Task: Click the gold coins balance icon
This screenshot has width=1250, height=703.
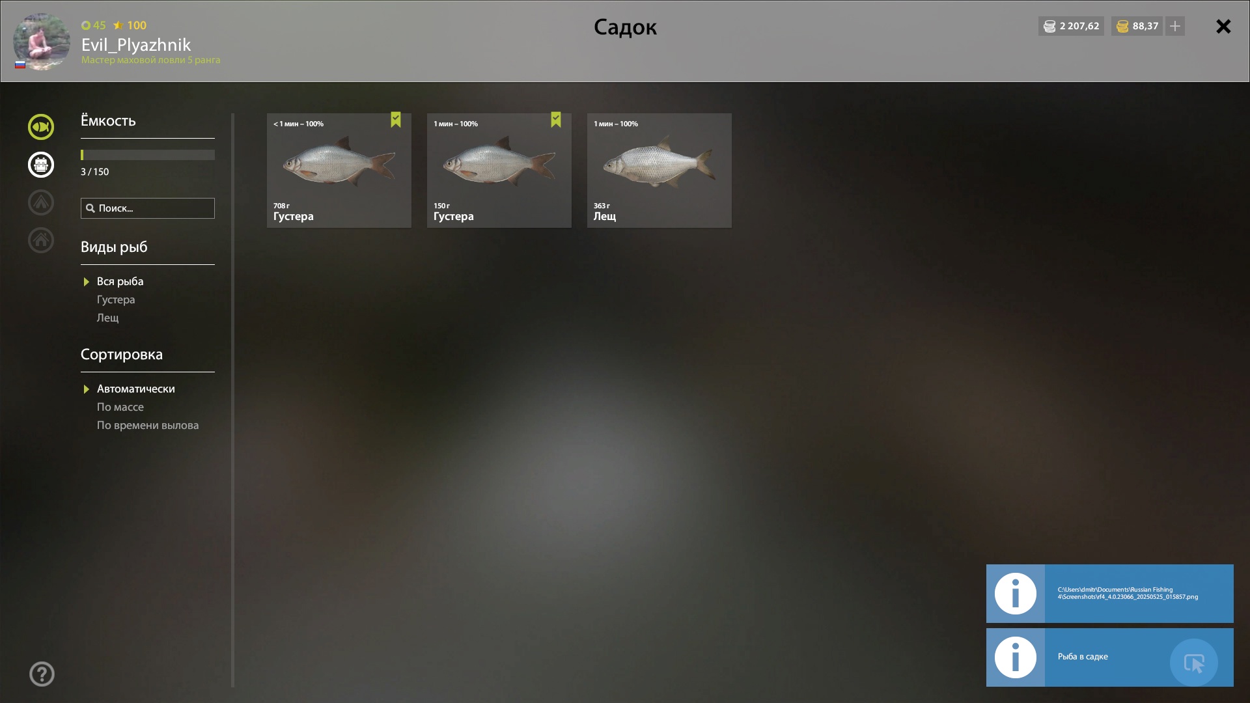Action: 1122,26
